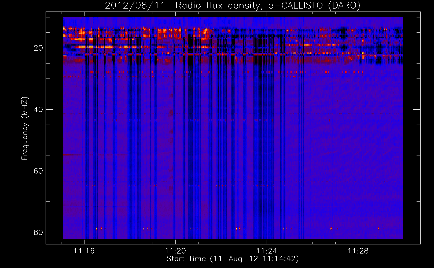Click the 'Start Time (11-Aug-12 11:14:42)' label
The width and height of the screenshot is (434, 268).
click(x=233, y=259)
